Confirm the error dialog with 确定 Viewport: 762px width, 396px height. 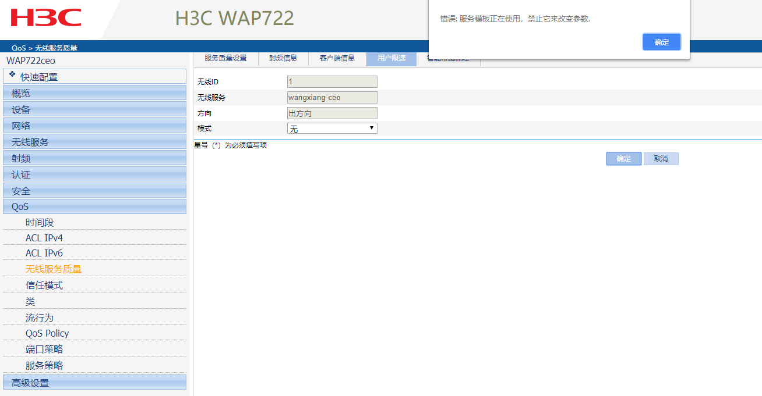point(662,42)
